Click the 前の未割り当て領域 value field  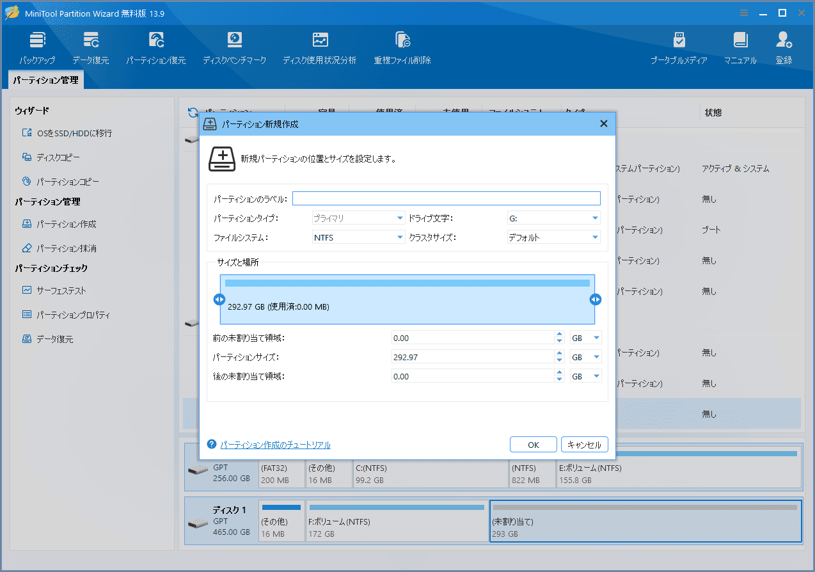click(473, 338)
